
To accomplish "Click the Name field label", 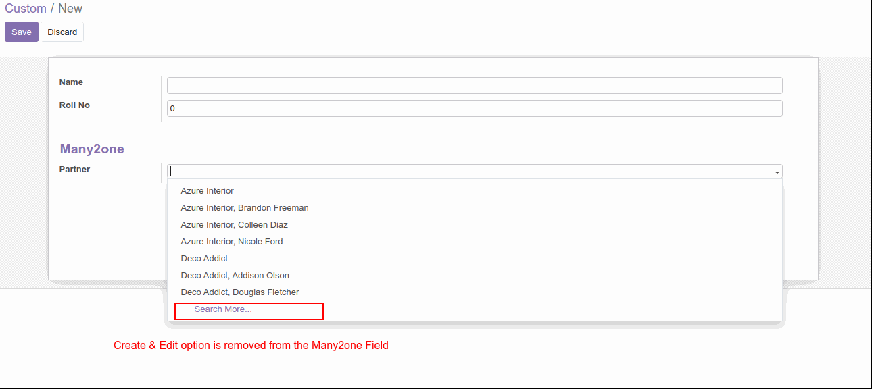I will pyautogui.click(x=71, y=82).
